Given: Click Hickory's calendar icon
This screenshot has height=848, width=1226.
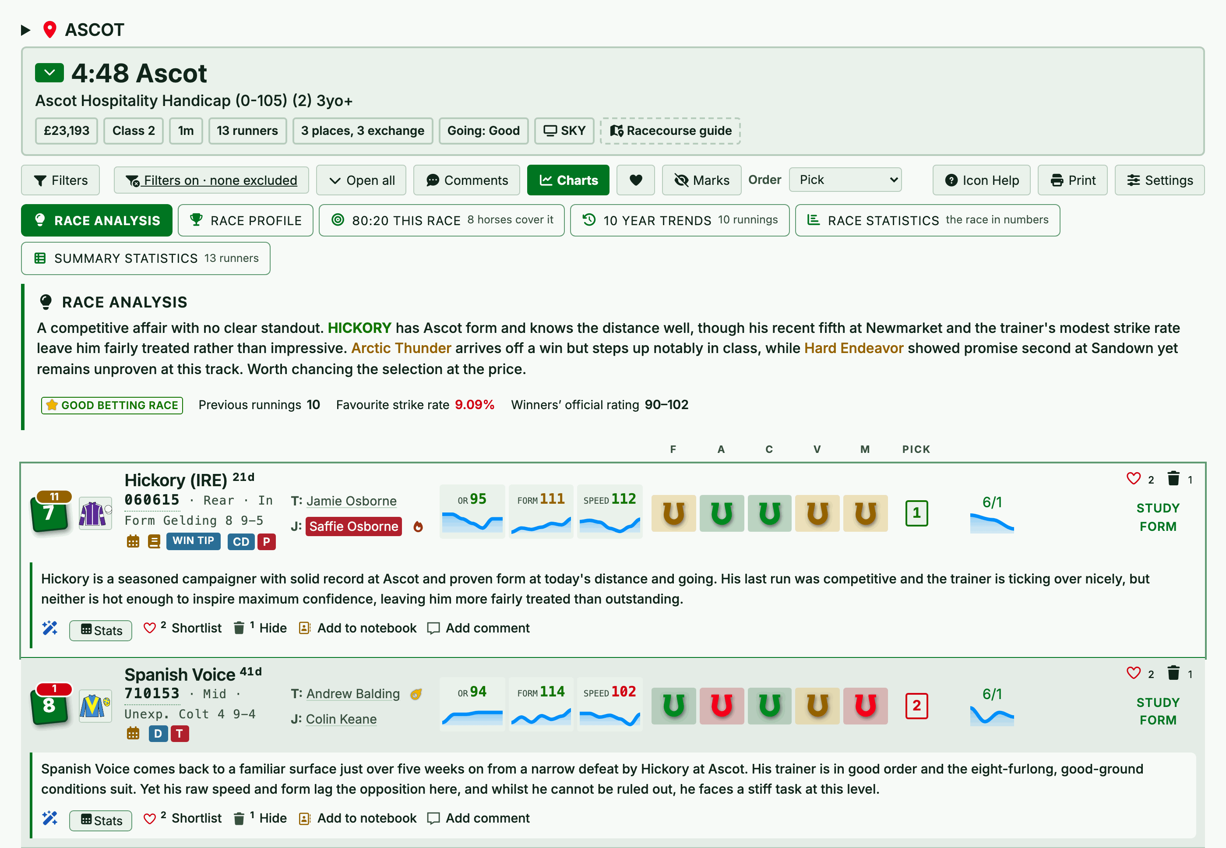Looking at the screenshot, I should tap(133, 541).
